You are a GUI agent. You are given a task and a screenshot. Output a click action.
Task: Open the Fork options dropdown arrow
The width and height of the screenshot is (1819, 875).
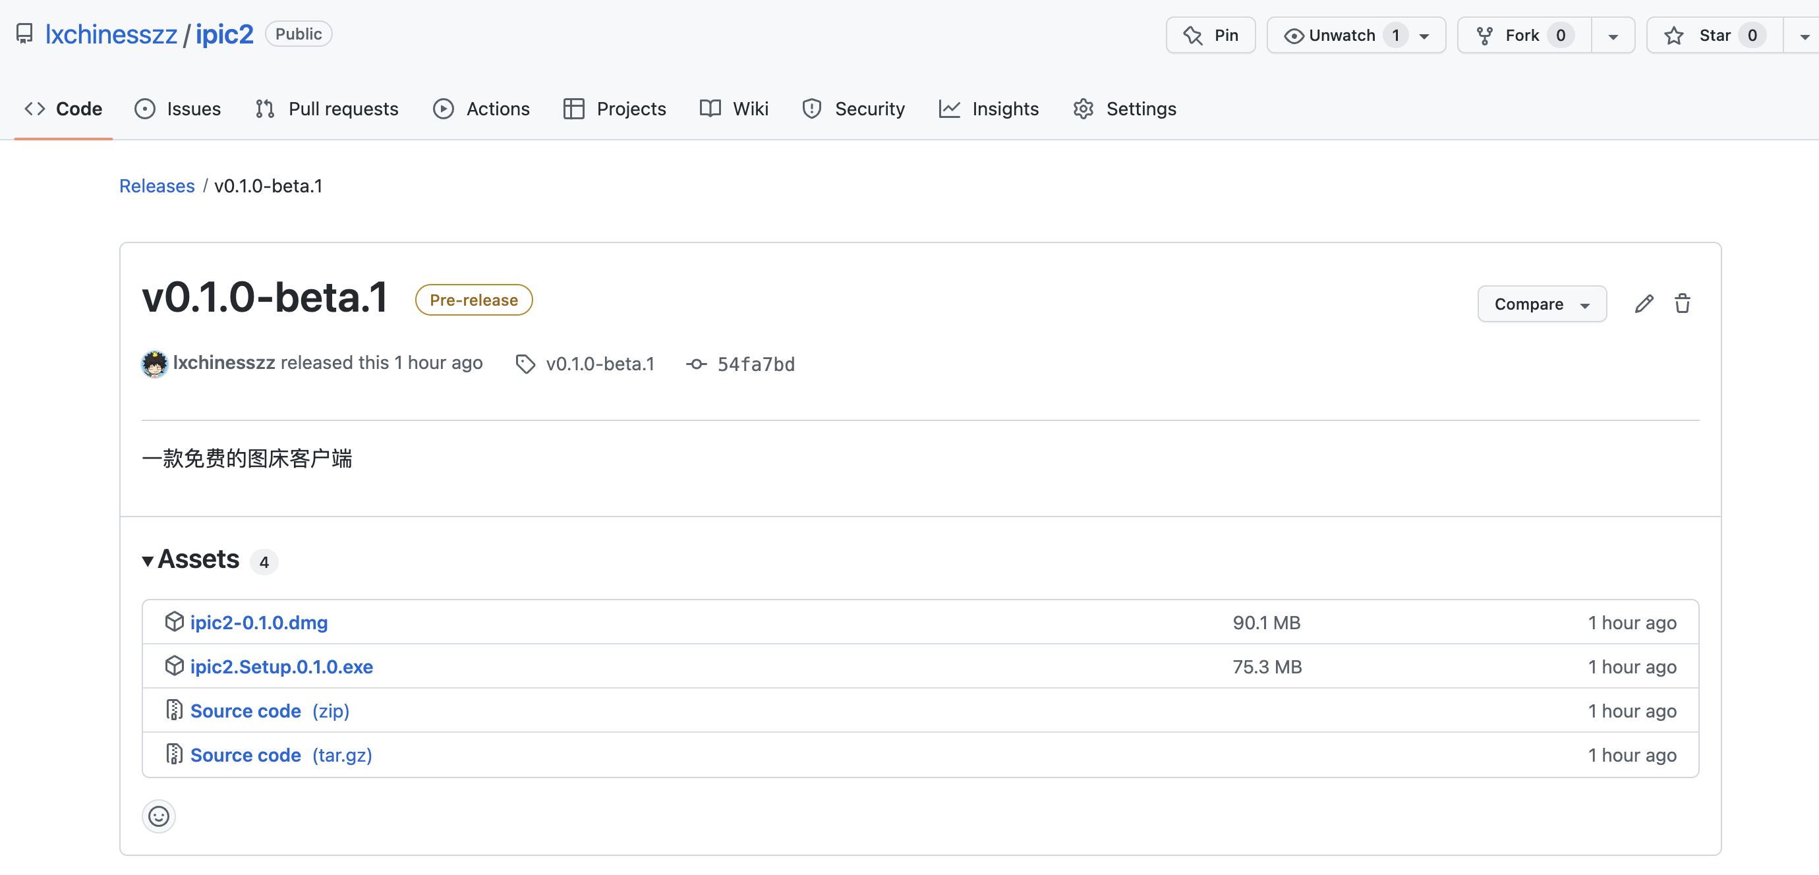[x=1613, y=36]
